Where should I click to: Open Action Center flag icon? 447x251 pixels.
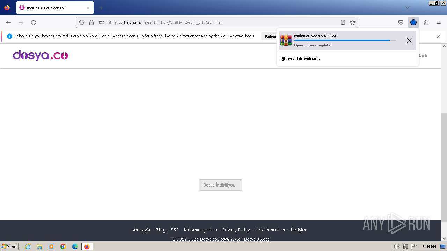414,246
